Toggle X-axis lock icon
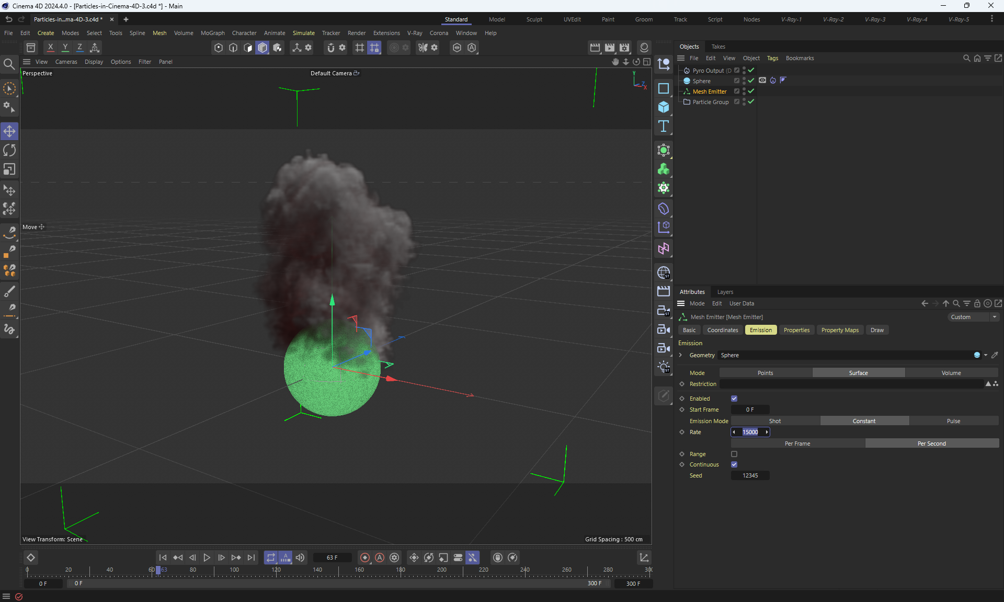1004x602 pixels. [50, 48]
